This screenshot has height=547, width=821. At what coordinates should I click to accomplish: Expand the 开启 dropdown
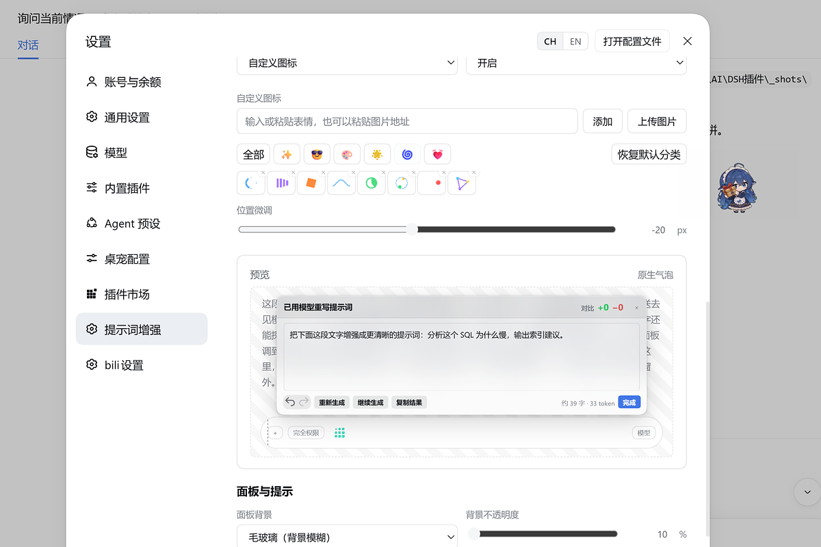[576, 63]
